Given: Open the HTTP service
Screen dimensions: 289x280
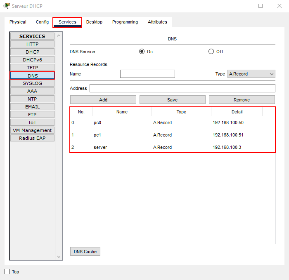Looking at the screenshot, I should (32, 44).
